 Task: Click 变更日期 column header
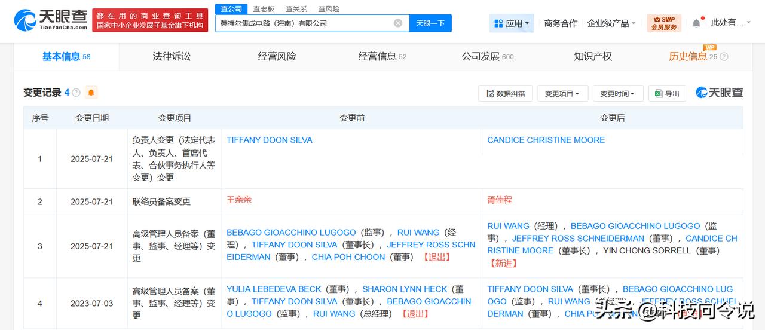pos(92,118)
